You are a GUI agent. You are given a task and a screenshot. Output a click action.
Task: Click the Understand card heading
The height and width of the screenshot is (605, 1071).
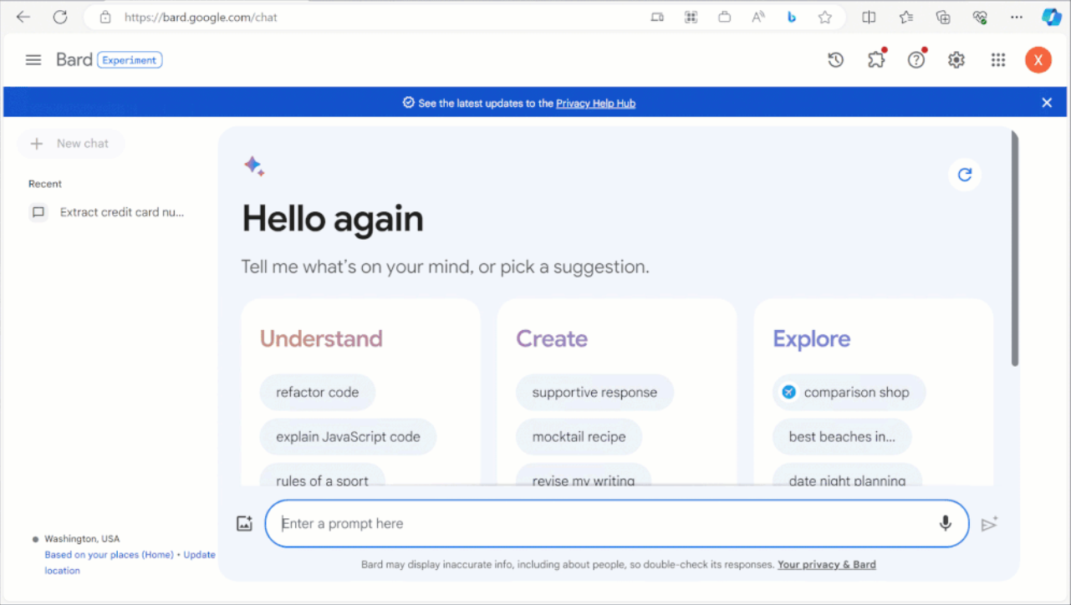321,338
